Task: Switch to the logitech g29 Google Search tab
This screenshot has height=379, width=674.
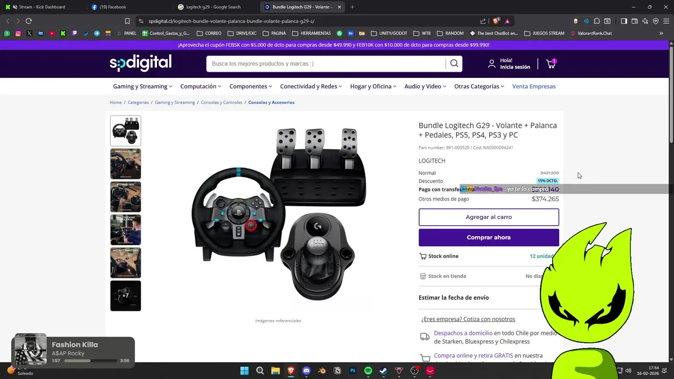Action: (x=210, y=7)
